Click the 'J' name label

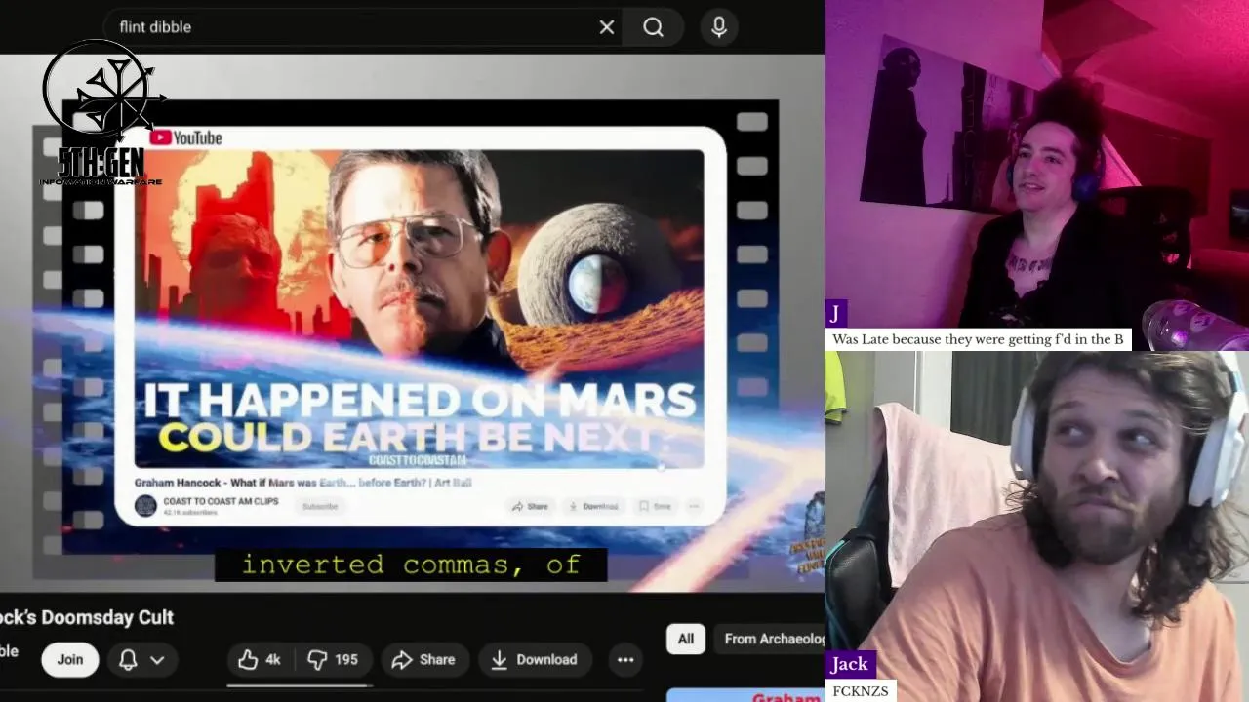[x=835, y=314]
